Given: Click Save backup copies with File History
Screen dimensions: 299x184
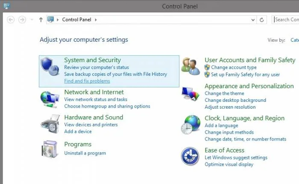Looking at the screenshot, I should pos(116,74).
